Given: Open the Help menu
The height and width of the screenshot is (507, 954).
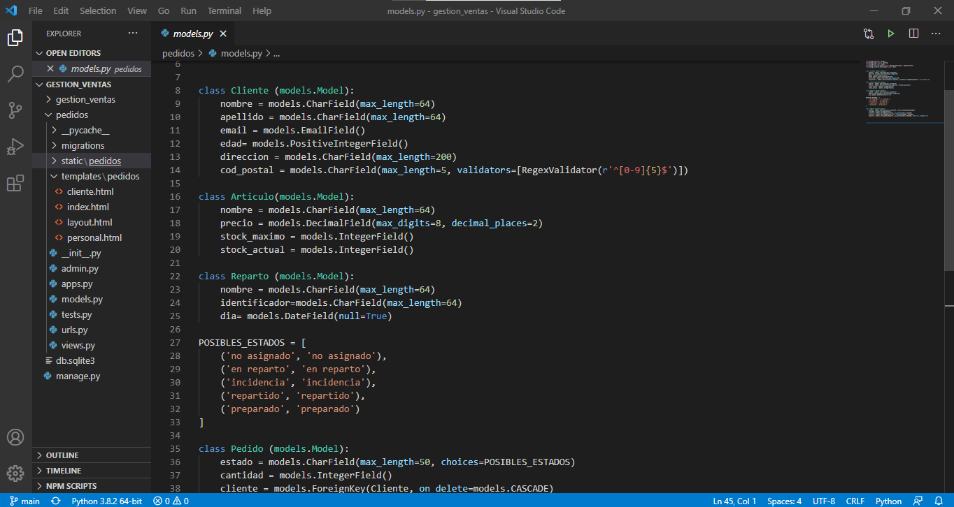Looking at the screenshot, I should pyautogui.click(x=262, y=11).
